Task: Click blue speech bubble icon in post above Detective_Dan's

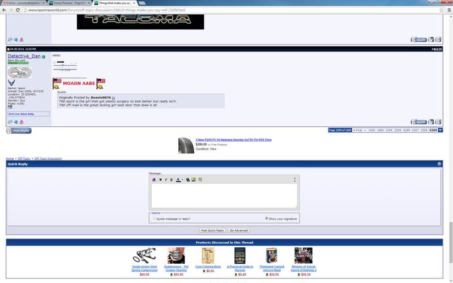Action: 16,40
